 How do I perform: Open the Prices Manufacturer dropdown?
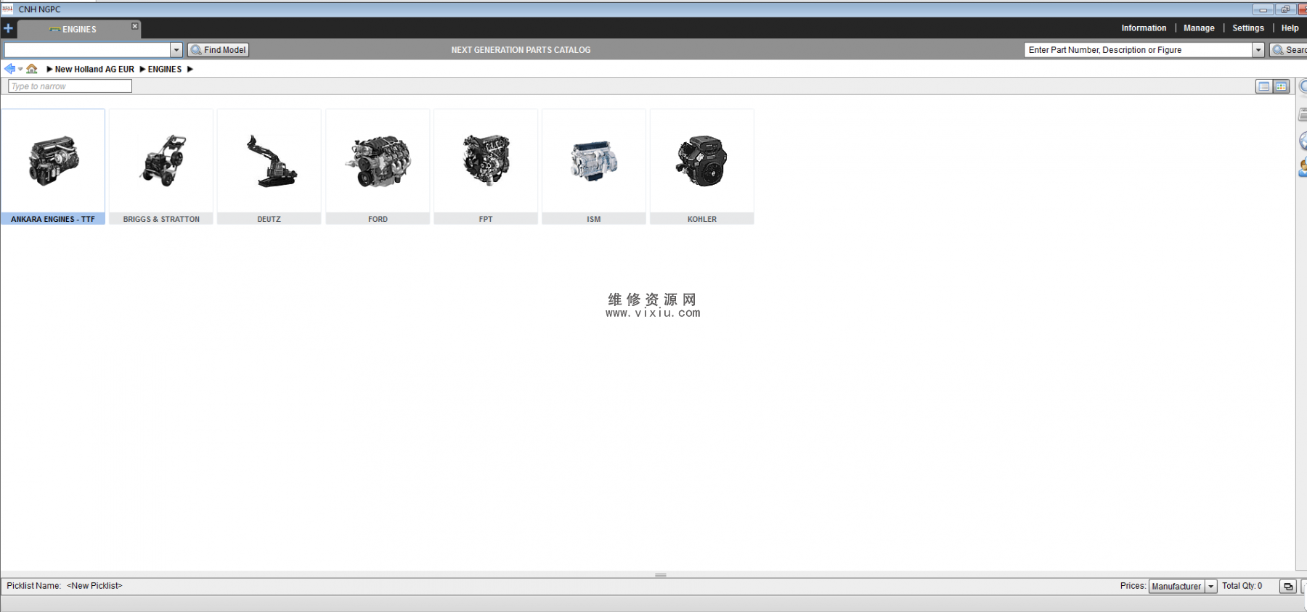pos(1182,587)
